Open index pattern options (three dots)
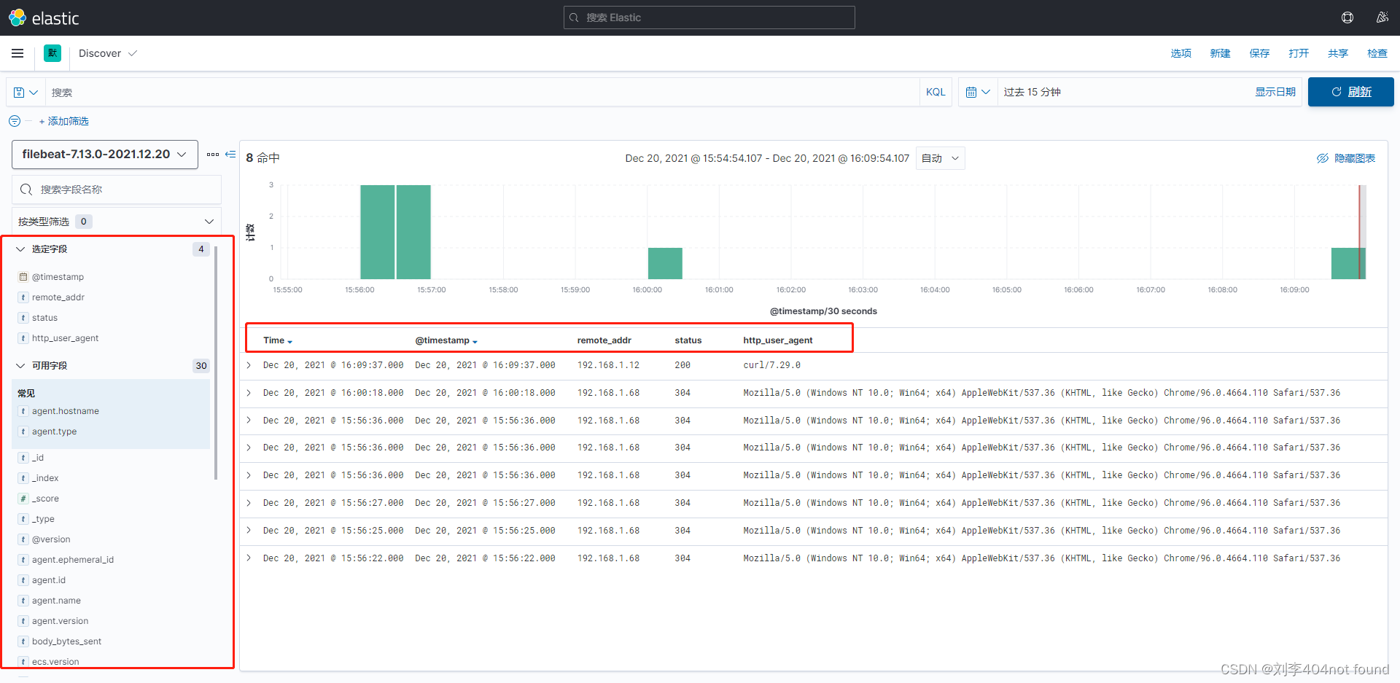Viewport: 1400px width, 683px height. point(213,155)
